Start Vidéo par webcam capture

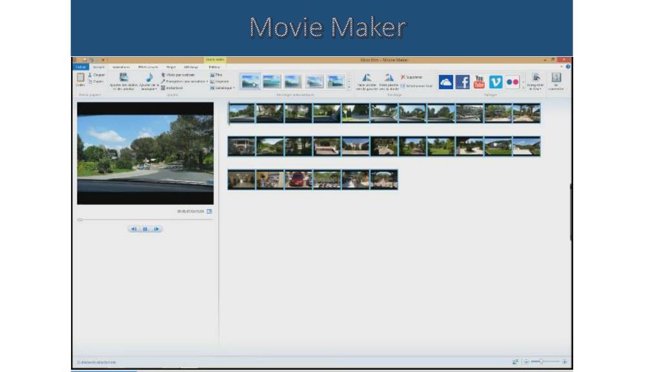(x=178, y=75)
